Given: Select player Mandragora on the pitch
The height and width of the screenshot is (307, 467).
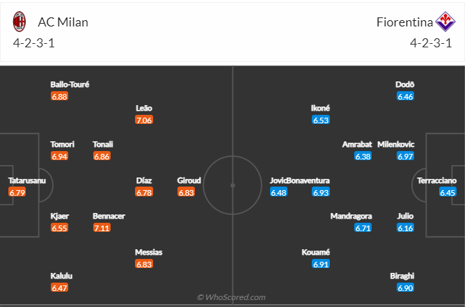Looking at the screenshot, I should point(351,216).
